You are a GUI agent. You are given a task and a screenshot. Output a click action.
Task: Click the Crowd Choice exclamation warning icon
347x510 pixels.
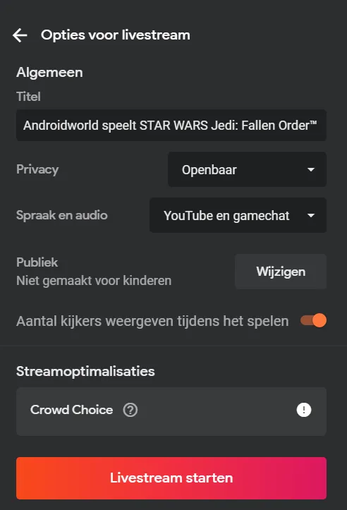[x=304, y=410]
